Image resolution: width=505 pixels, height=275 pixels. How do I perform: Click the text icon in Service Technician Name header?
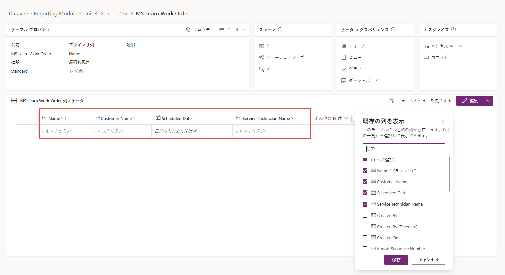[x=239, y=118]
